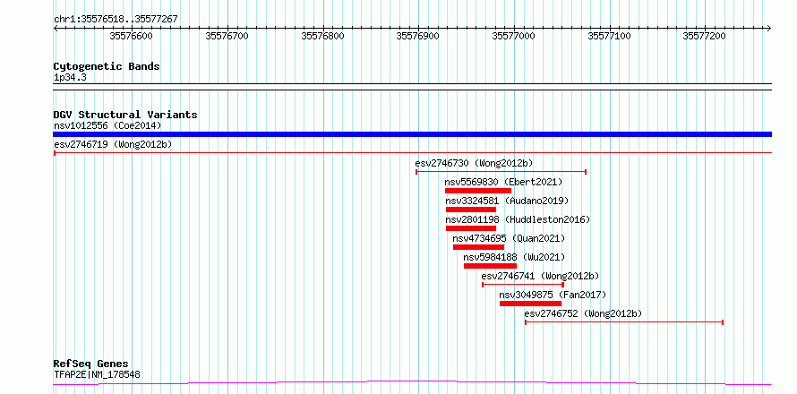Click the right arrow of the coordinate ruler
The width and height of the screenshot is (797, 394).
click(769, 29)
